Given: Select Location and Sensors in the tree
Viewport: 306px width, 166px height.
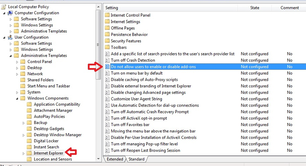Looking at the screenshot, I should pyautogui.click(x=53, y=159).
